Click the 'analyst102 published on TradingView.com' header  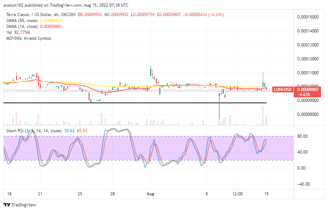point(43,5)
